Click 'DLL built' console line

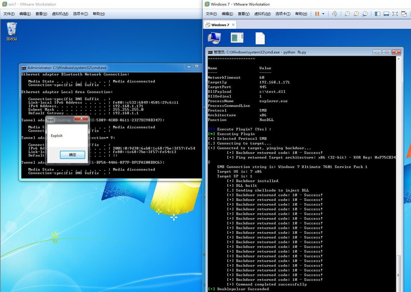(x=242, y=186)
